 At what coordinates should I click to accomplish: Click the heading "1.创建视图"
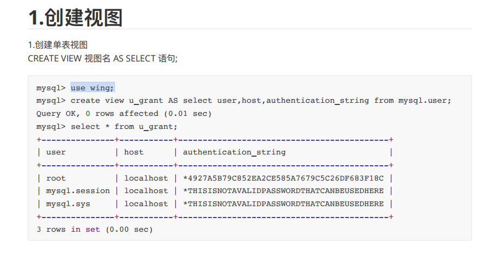pos(75,17)
